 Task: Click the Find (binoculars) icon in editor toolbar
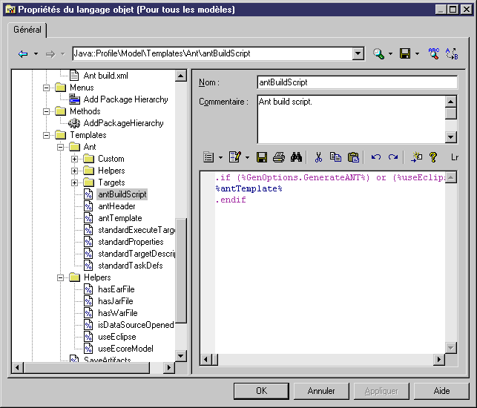tap(296, 157)
